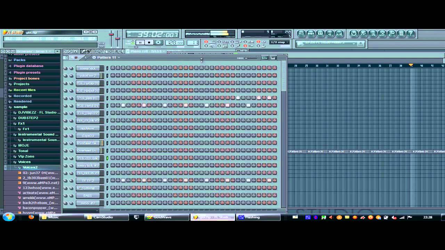The height and width of the screenshot is (250, 445).
Task: Click the TY TY 2 channel button
Action: [x=88, y=181]
